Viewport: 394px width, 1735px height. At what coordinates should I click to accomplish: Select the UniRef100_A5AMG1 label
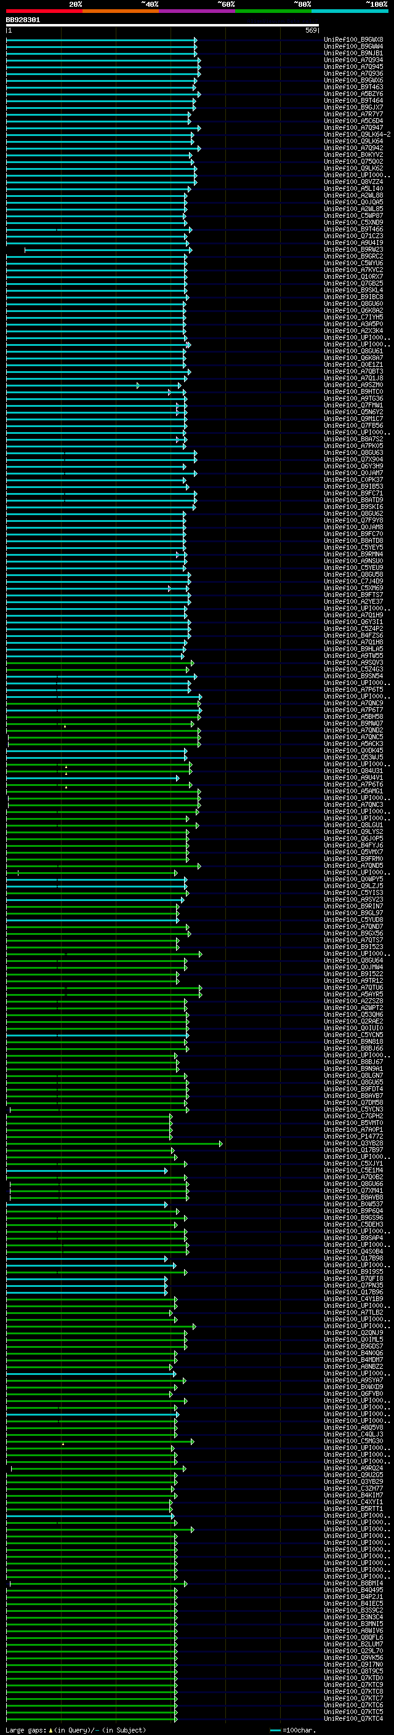tap(353, 791)
